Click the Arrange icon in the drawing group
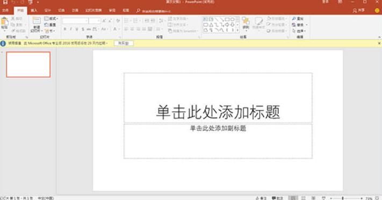 click(246, 21)
